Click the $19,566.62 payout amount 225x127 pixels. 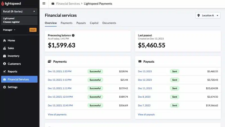[212, 105]
